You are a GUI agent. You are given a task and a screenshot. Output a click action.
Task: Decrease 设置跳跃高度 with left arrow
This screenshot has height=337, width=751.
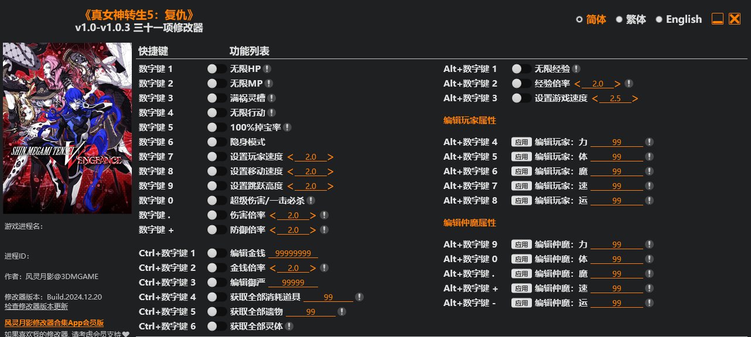click(290, 186)
